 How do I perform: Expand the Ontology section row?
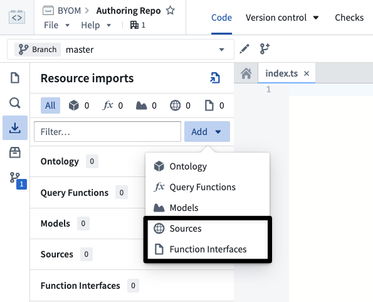(x=88, y=161)
